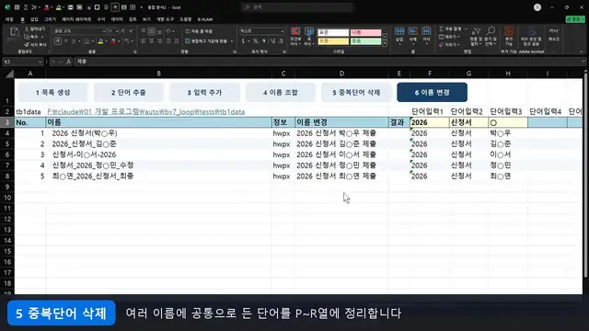The width and height of the screenshot is (589, 331).
Task: Open the AutoSum (자동 합계) dropdown arrow
Action: pos(466,29)
